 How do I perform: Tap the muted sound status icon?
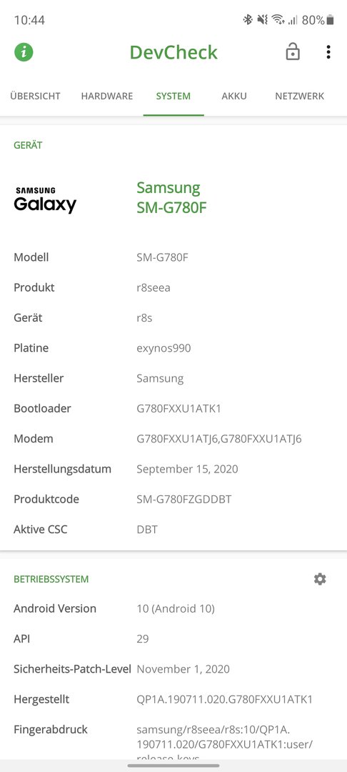pyautogui.click(x=263, y=20)
